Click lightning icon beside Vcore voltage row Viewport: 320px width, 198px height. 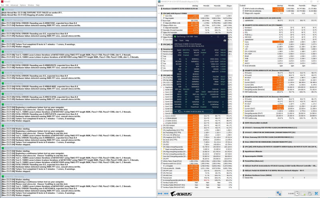[243, 42]
